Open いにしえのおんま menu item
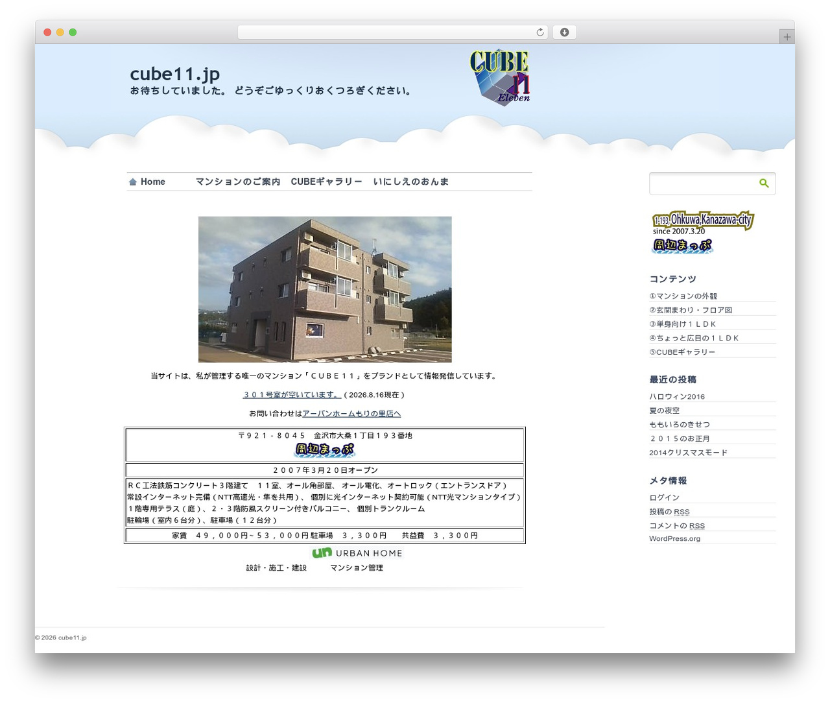830x703 pixels. coord(411,182)
